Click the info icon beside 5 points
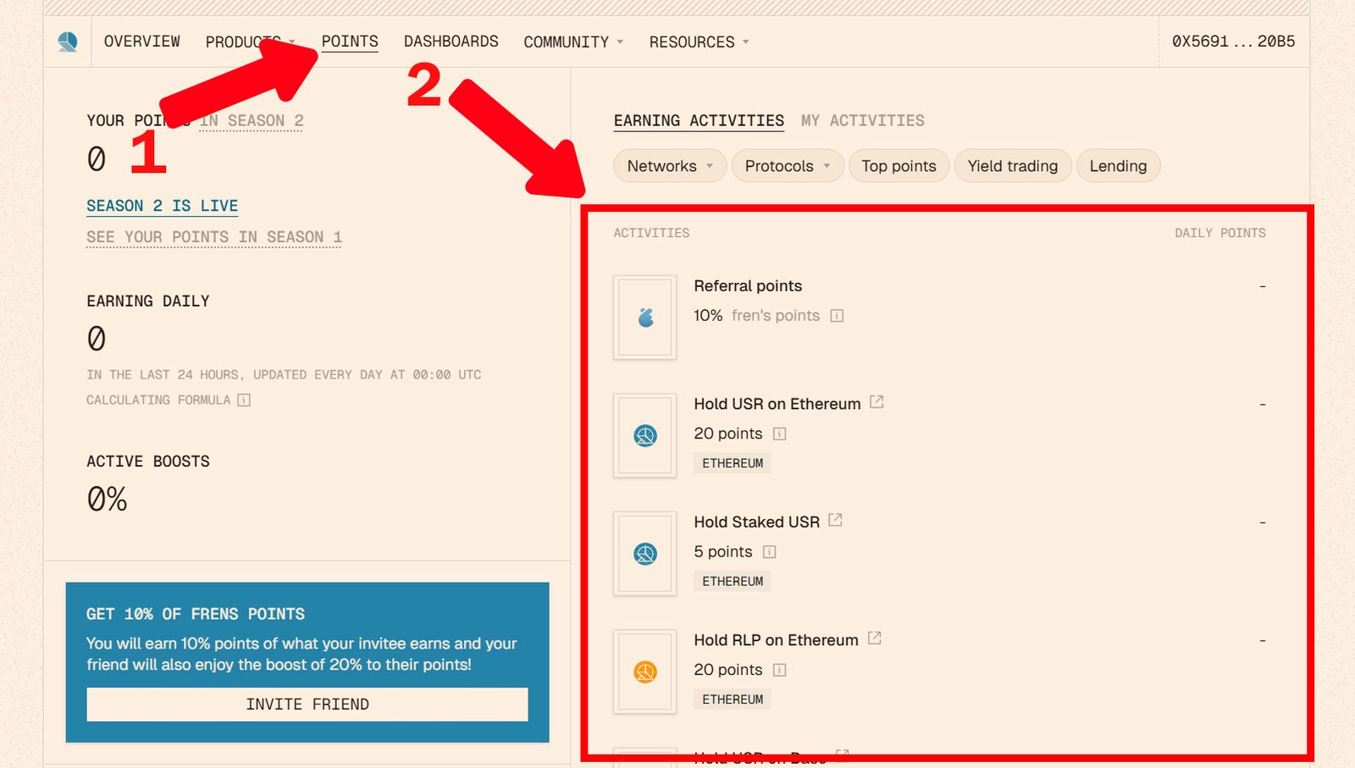Viewport: 1355px width, 768px height. pyautogui.click(x=769, y=552)
